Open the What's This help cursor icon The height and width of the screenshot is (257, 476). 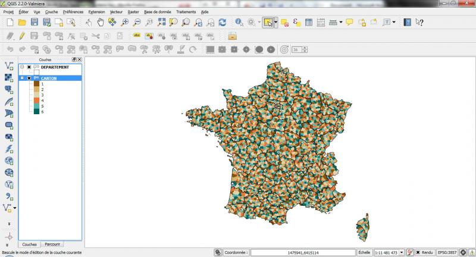click(419, 23)
